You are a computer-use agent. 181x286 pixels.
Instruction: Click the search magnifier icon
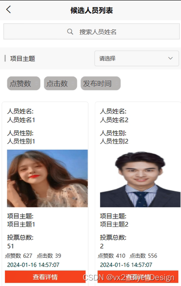[70, 32]
